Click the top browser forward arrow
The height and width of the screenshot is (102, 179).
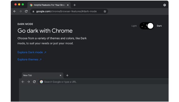coord(20,11)
